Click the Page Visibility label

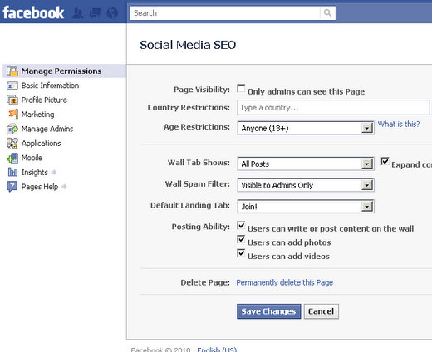click(202, 90)
